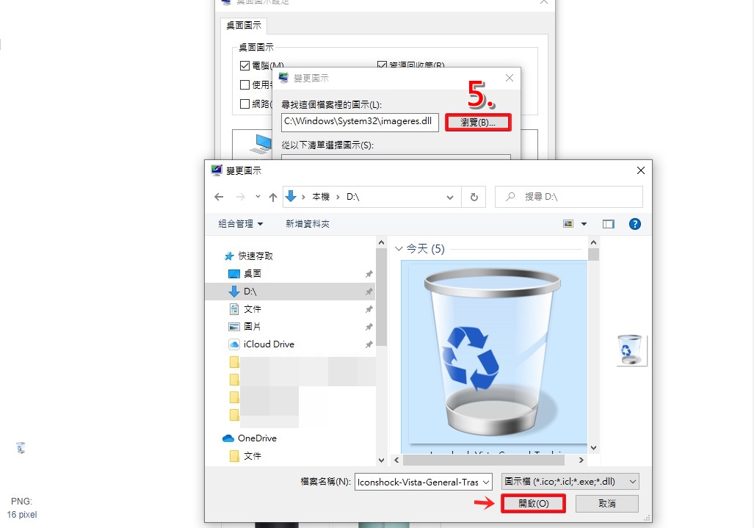The width and height of the screenshot is (754, 528).
Task: Click the OneDrive cloud icon
Action: [x=228, y=438]
